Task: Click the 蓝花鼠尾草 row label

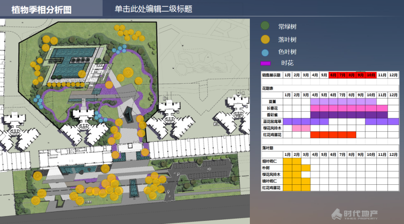Action: pos(271,121)
